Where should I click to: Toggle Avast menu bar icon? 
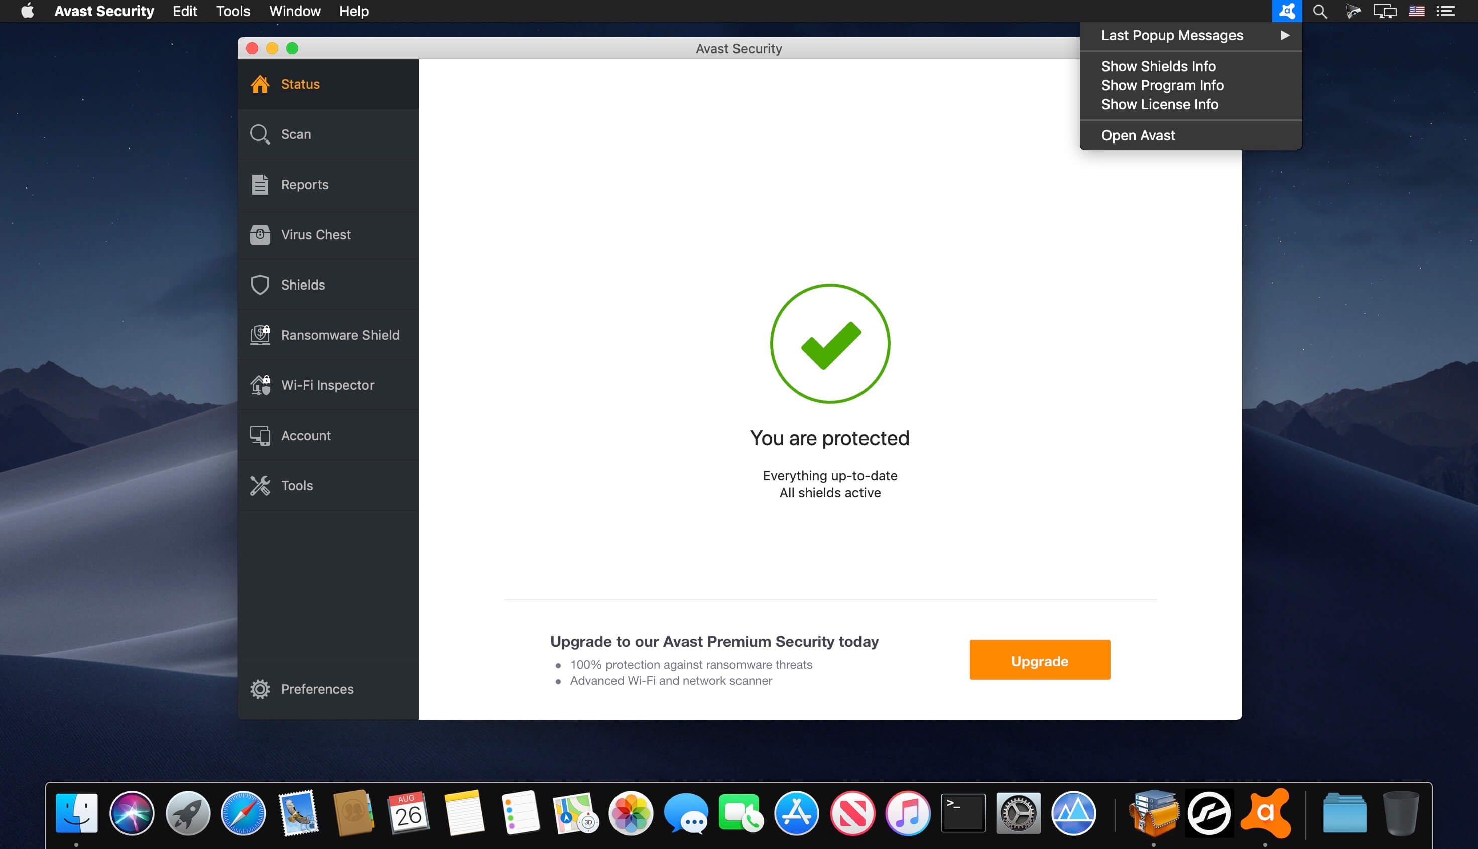(x=1286, y=11)
